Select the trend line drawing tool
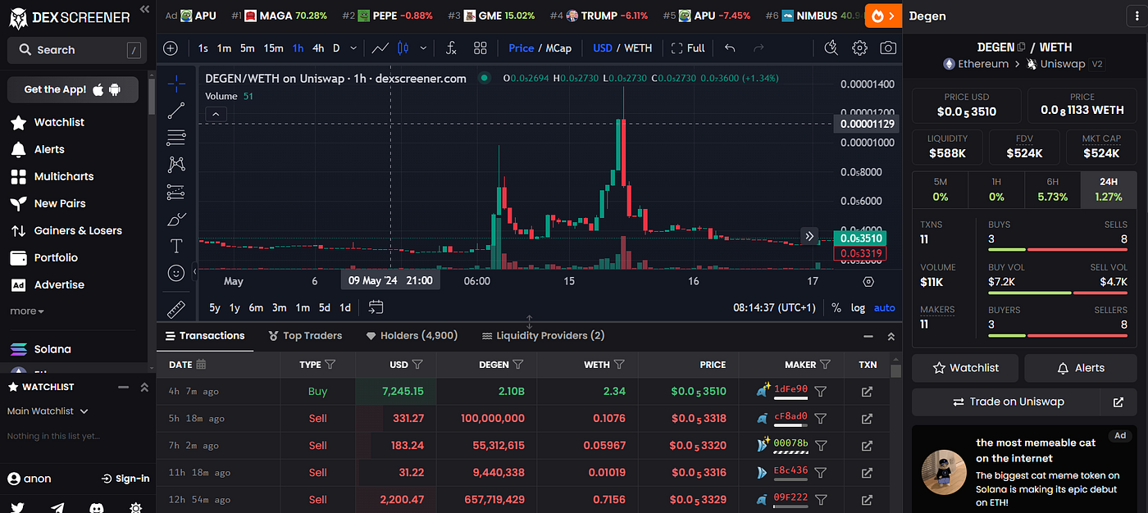 (175, 111)
